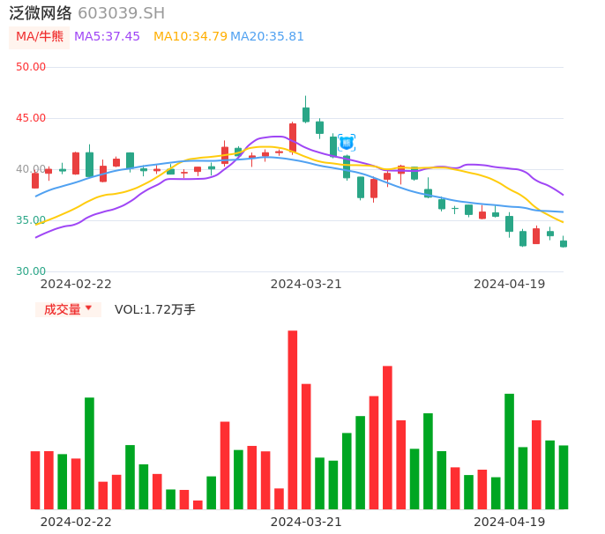Screen dimensions: 605x534
Task: Click the 2024-03-21 date under volume chart
Action: tap(306, 522)
